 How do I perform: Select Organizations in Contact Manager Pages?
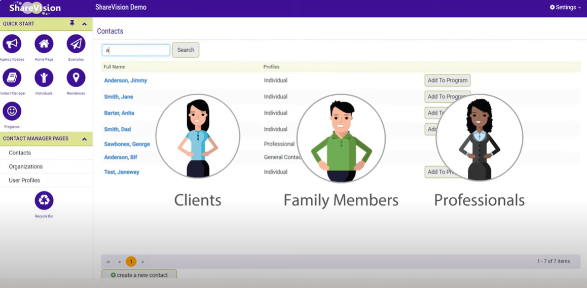coord(26,167)
